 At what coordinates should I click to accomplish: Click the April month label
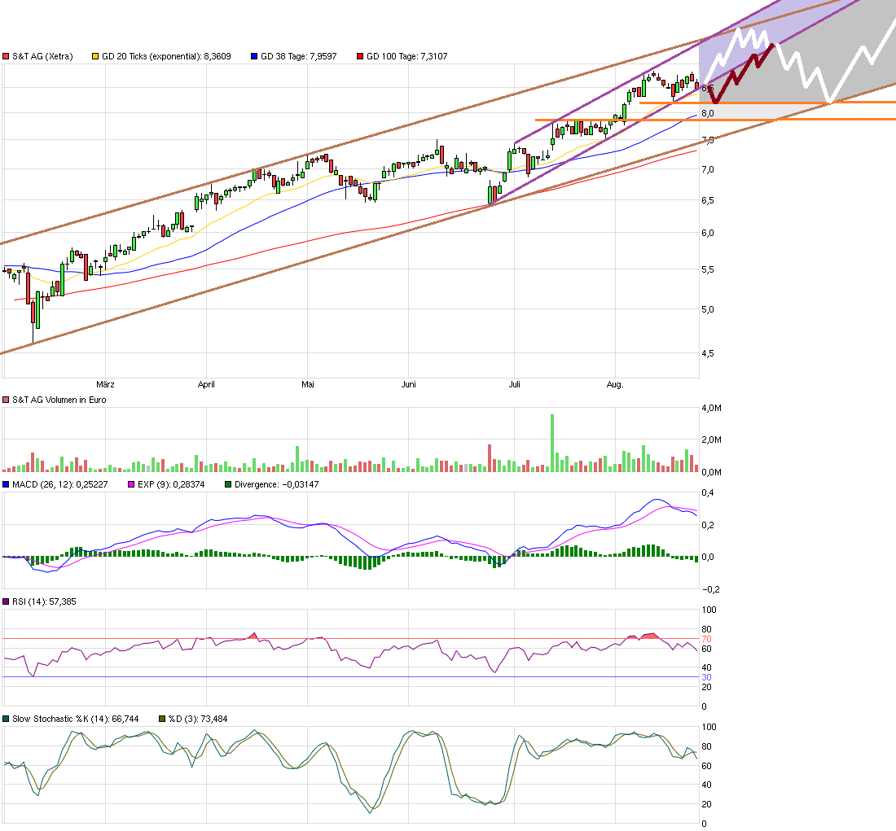[x=206, y=384]
